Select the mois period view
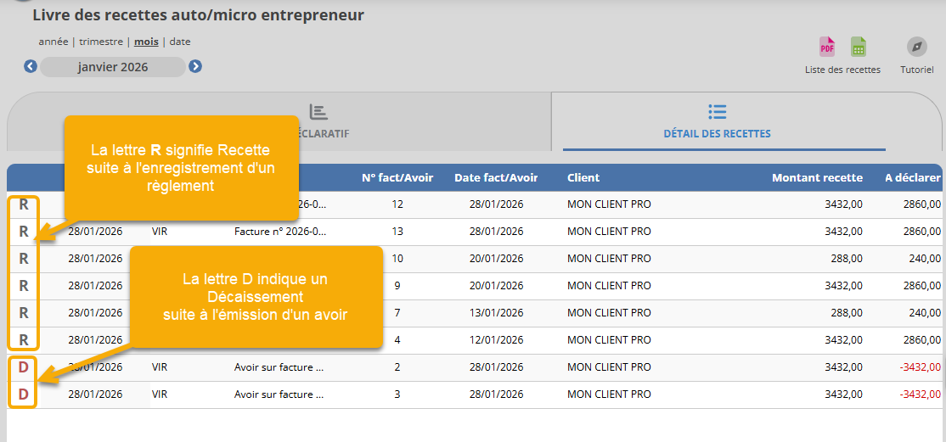946x442 pixels. [x=146, y=42]
